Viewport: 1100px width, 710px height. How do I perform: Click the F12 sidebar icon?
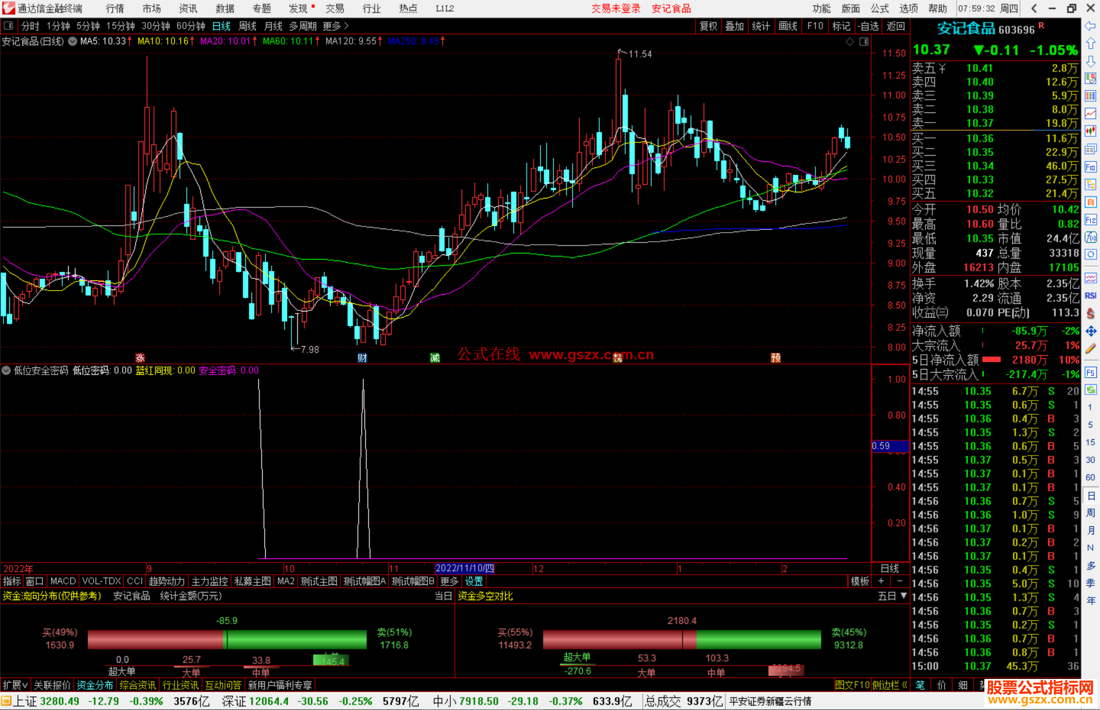[x=1090, y=220]
